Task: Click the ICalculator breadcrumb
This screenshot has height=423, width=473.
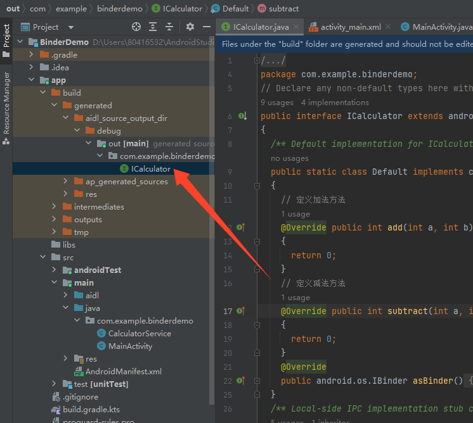Action: pyautogui.click(x=177, y=9)
